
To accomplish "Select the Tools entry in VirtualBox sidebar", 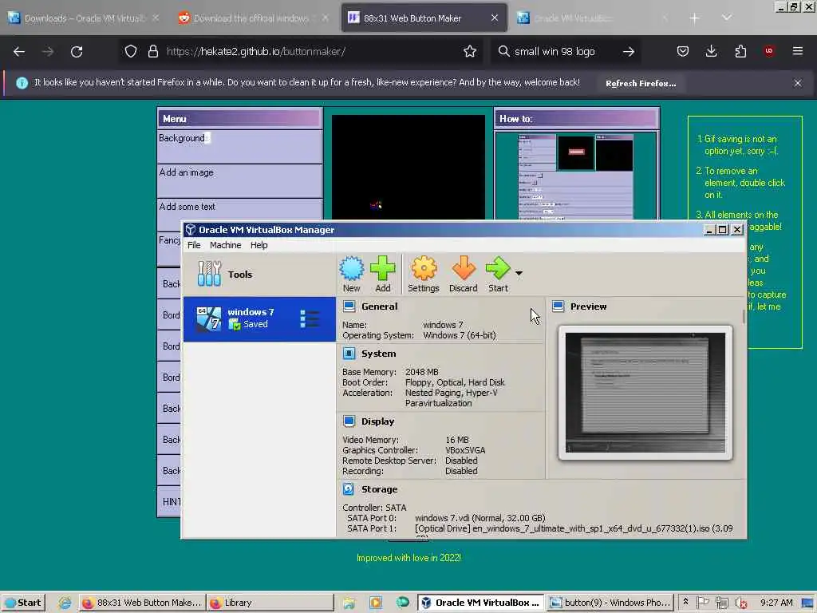I will click(259, 275).
